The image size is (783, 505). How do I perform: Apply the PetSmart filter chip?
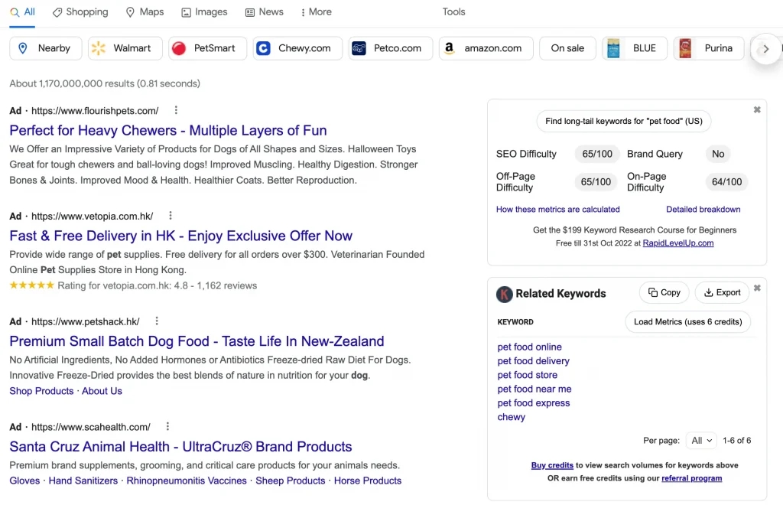(x=208, y=48)
